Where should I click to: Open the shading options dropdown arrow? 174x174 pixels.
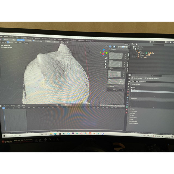coord(129,47)
